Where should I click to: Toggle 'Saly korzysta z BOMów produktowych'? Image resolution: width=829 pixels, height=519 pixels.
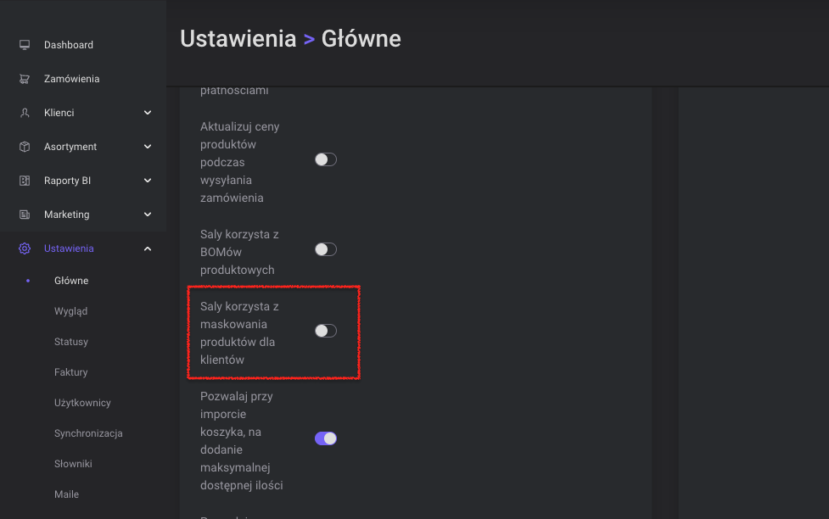click(x=325, y=248)
